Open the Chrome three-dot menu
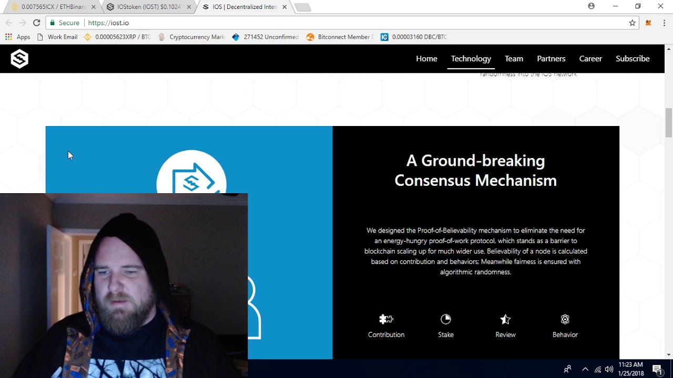The image size is (673, 378). pyautogui.click(x=664, y=23)
